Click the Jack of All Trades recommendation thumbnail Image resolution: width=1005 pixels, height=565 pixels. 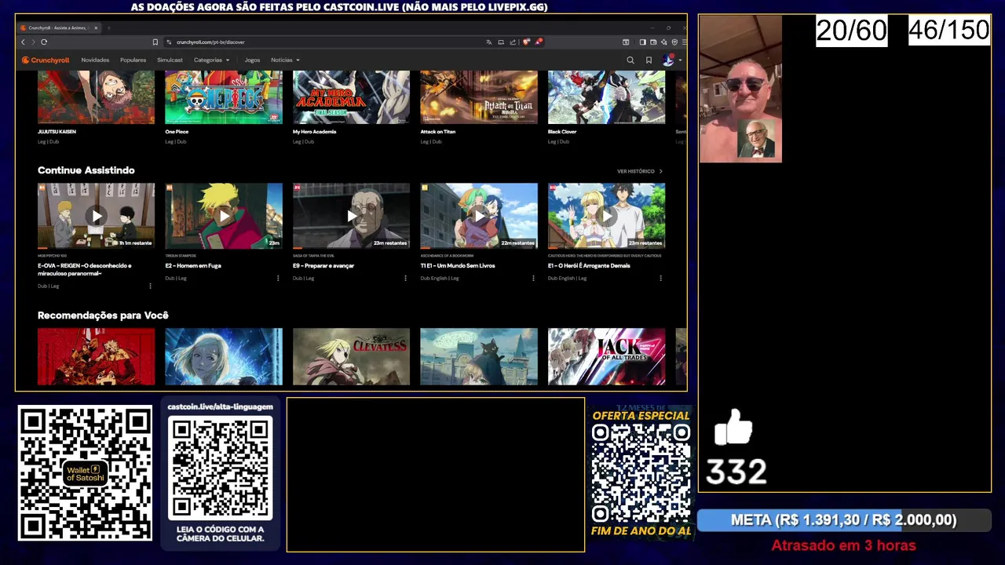[606, 356]
